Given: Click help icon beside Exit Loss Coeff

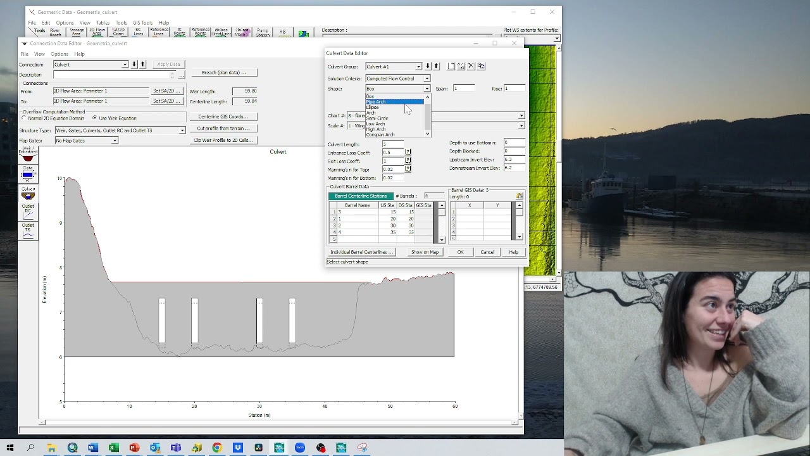Looking at the screenshot, I should coord(408,161).
